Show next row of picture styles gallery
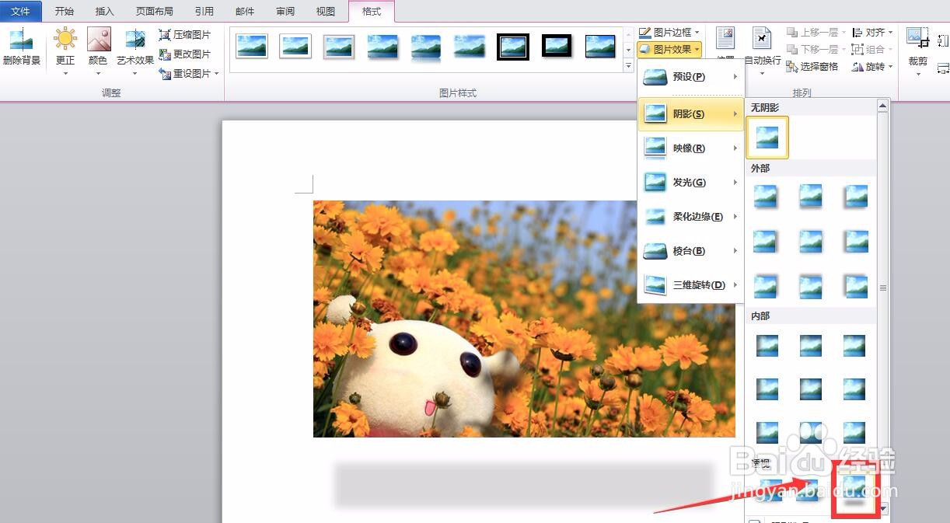 (x=628, y=51)
